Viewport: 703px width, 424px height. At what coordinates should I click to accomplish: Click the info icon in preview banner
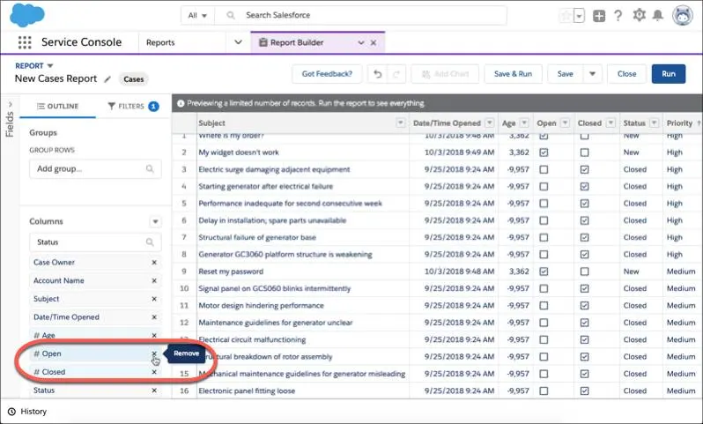coord(181,104)
